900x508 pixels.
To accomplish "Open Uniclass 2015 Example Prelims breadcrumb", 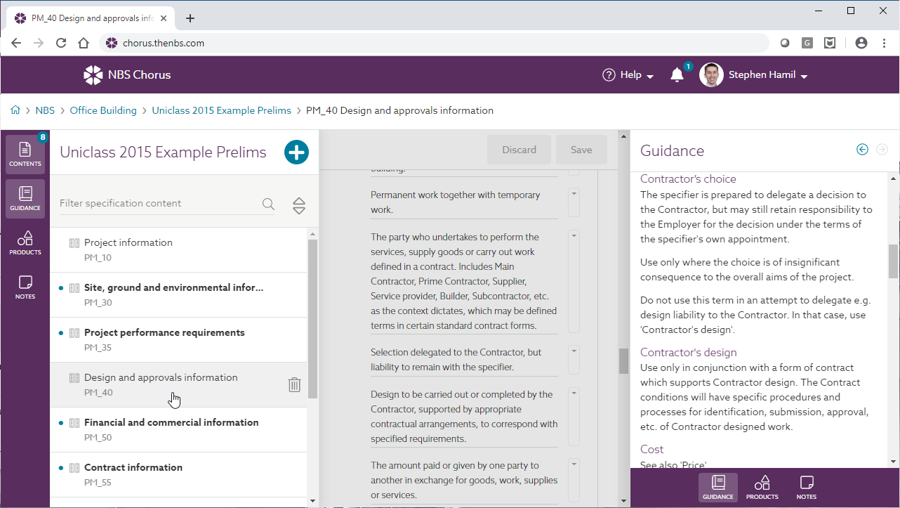I will coord(221,110).
